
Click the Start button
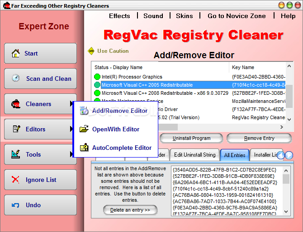[x=40, y=53]
